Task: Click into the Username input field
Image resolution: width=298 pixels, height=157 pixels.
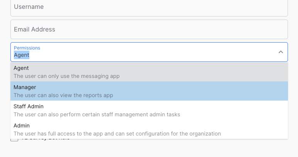Action: point(149,7)
